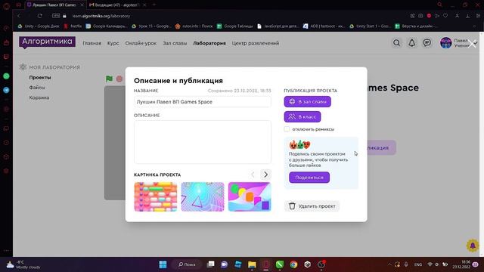Click the taskbar Поиск search box
Viewport: 484px width, 272px height.
[187, 264]
